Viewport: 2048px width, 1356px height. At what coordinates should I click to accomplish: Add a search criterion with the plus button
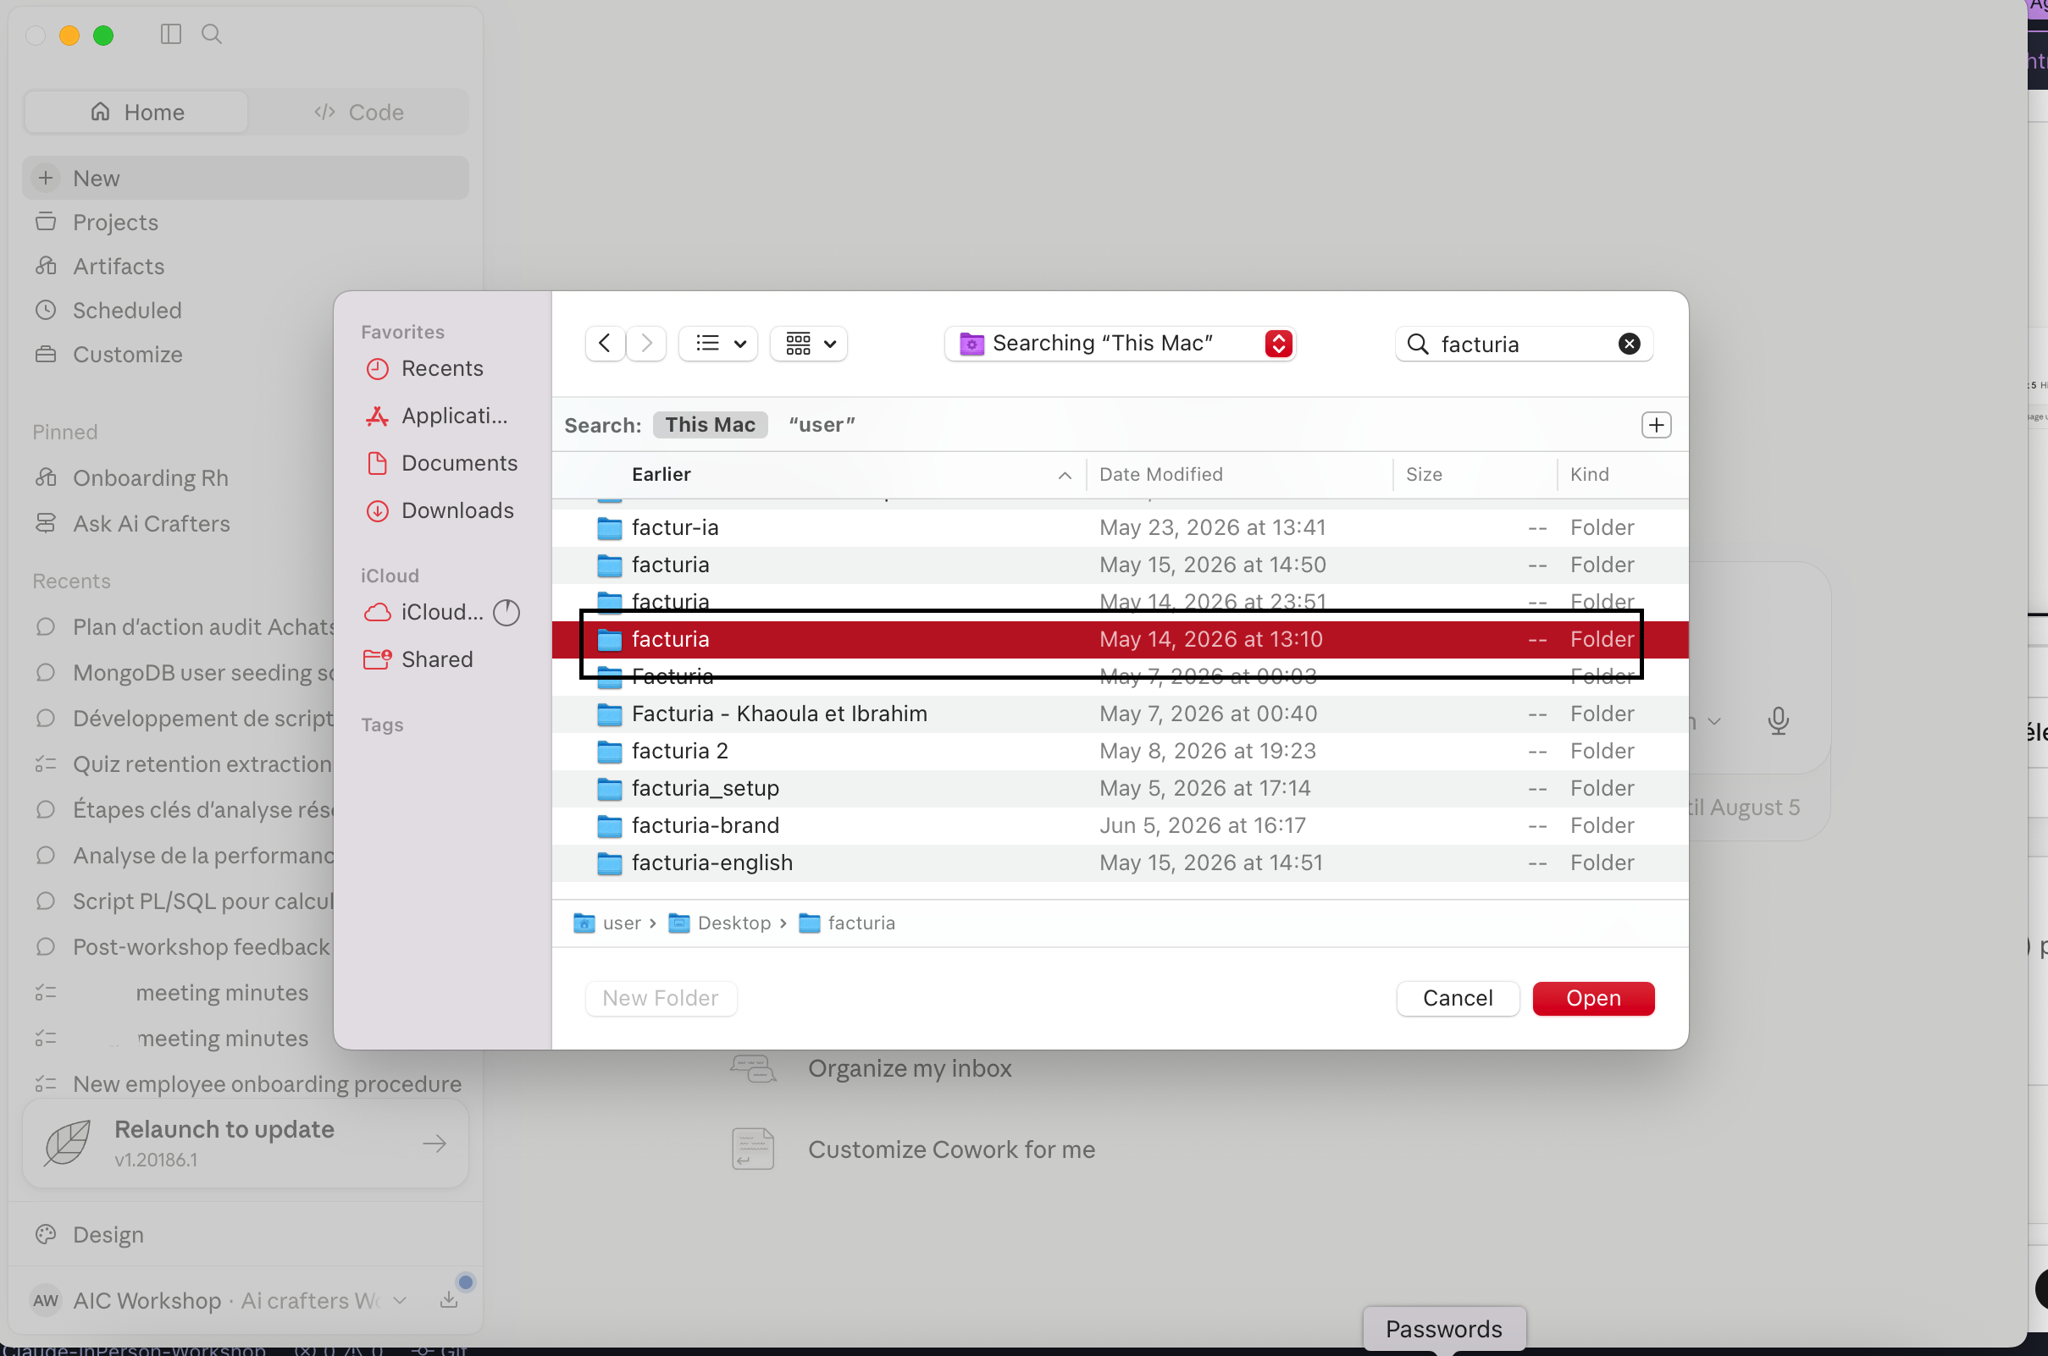point(1656,425)
